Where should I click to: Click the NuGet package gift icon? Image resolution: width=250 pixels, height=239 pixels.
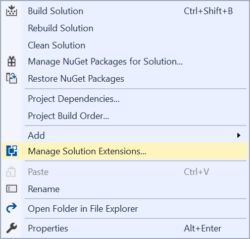[12, 61]
